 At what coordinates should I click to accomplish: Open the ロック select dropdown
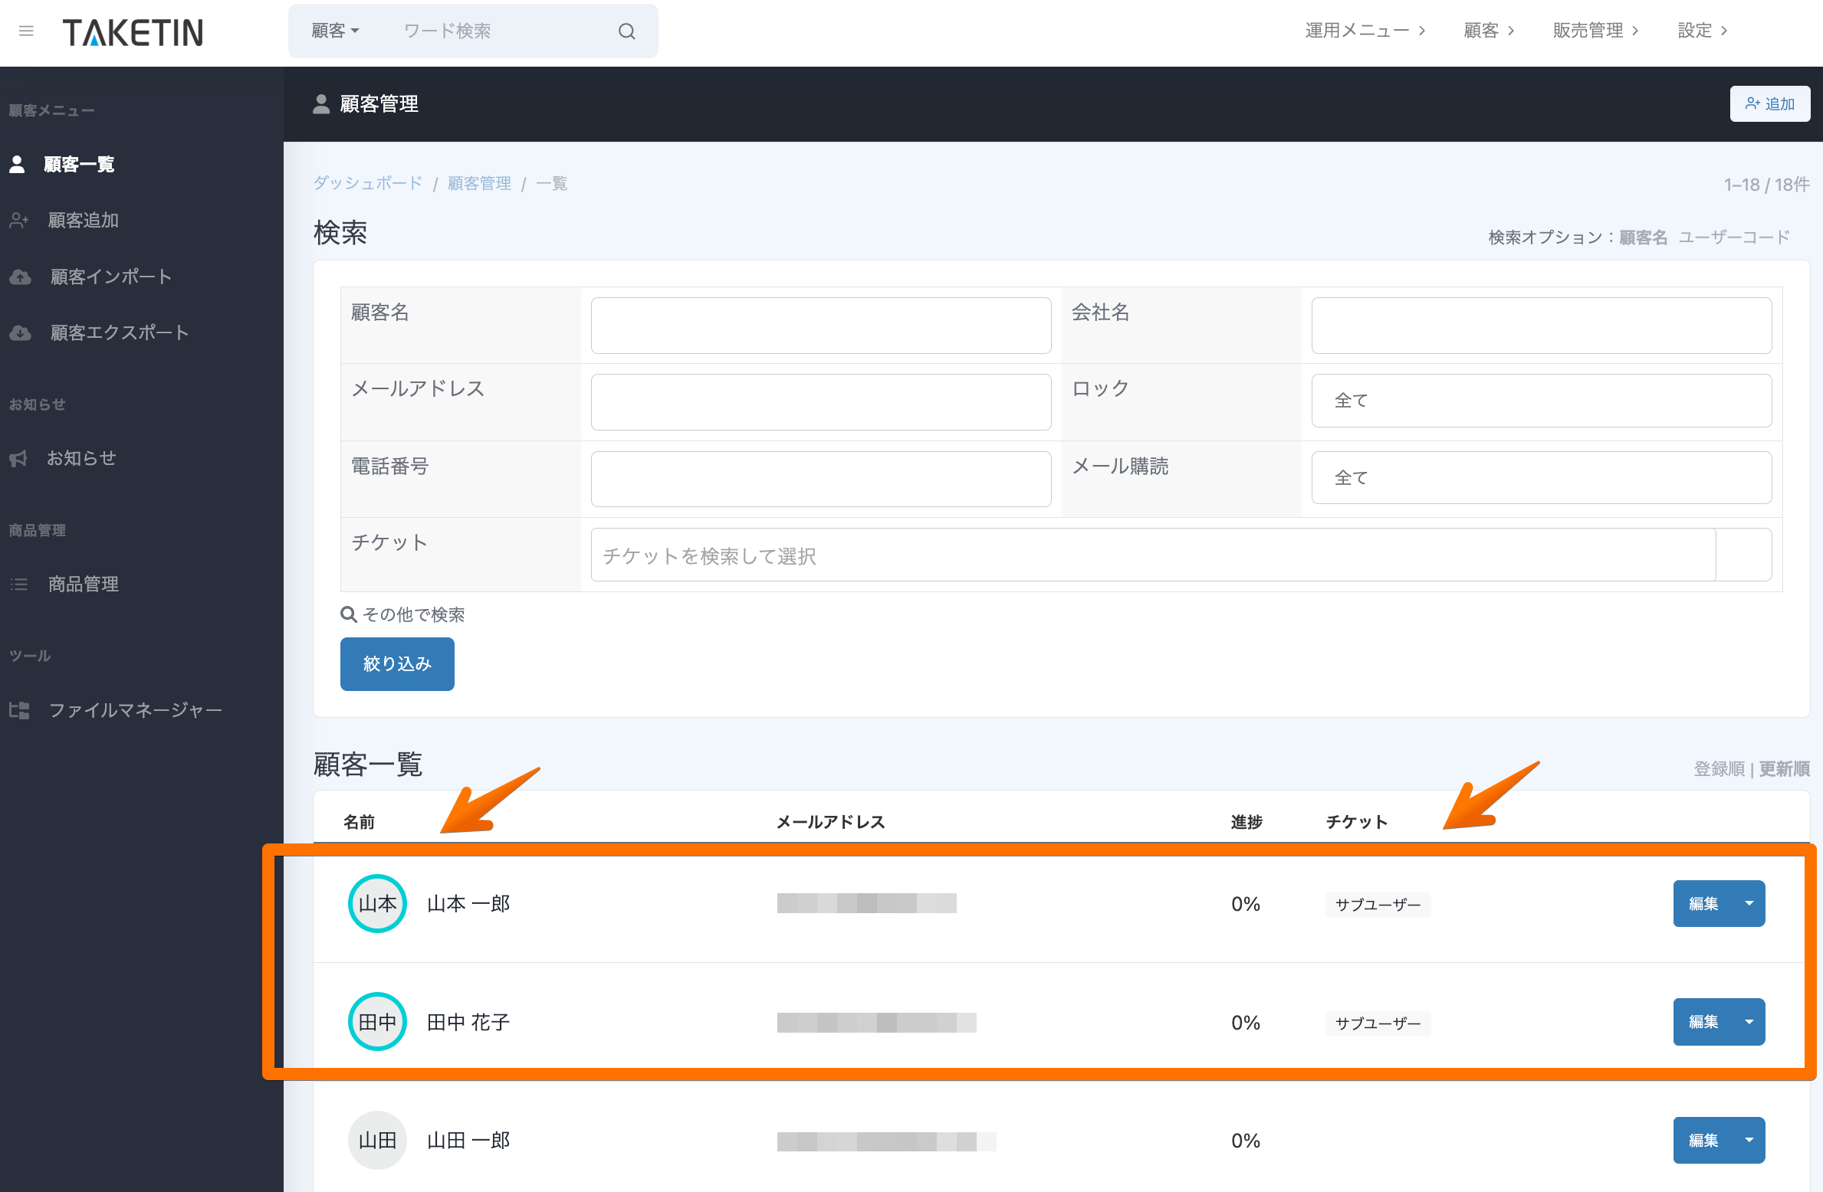coord(1541,401)
